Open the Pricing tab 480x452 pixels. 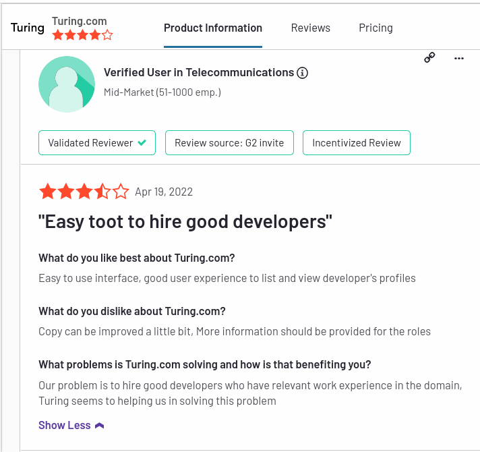376,28
